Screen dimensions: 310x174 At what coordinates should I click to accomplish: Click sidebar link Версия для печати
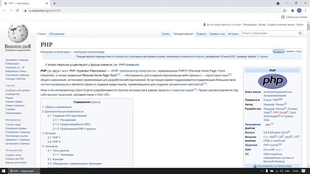coord(16,162)
